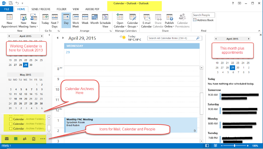Click the calendar search magnifier icon

pos(198,38)
